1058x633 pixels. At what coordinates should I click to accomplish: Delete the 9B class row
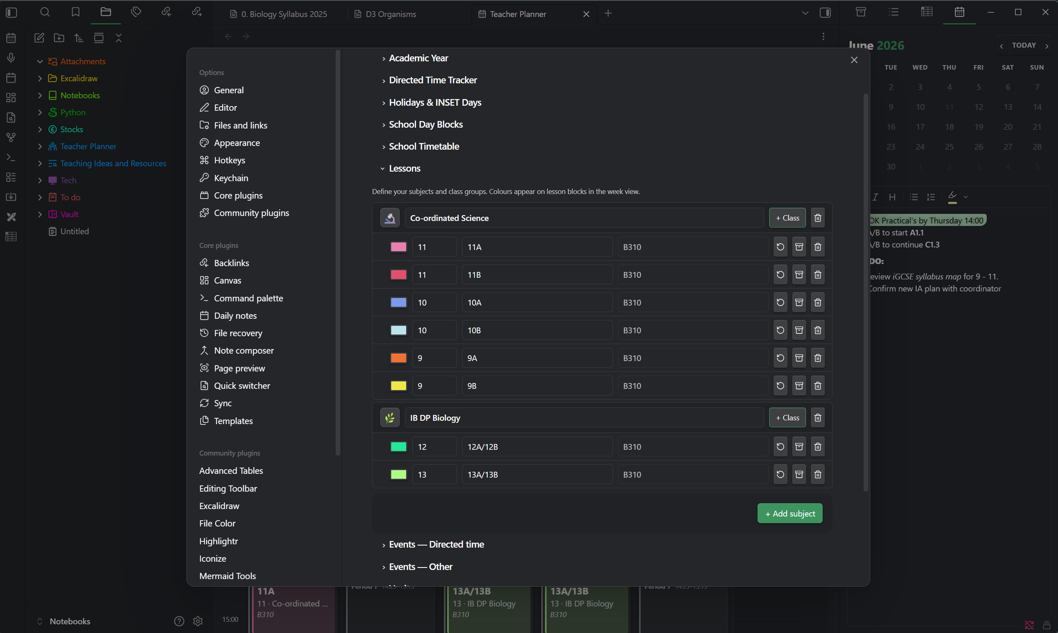point(818,386)
